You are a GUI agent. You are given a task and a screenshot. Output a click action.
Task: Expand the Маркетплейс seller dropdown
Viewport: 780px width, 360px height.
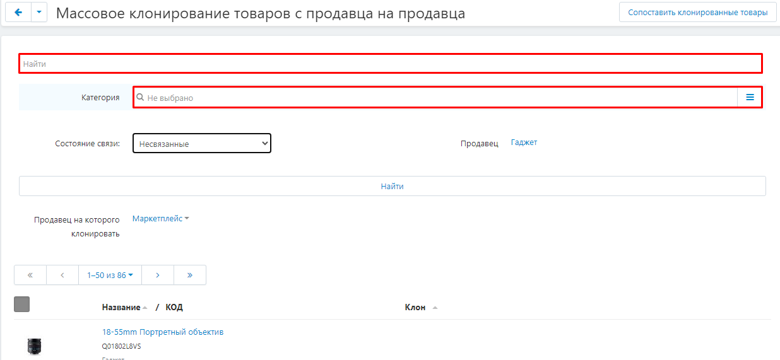[x=160, y=219]
